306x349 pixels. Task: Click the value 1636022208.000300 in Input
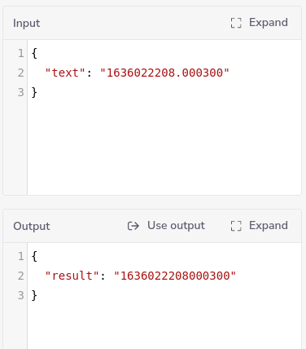tap(164, 73)
